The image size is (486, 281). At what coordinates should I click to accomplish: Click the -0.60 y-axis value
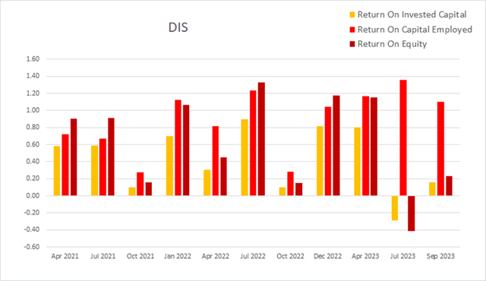(x=32, y=247)
